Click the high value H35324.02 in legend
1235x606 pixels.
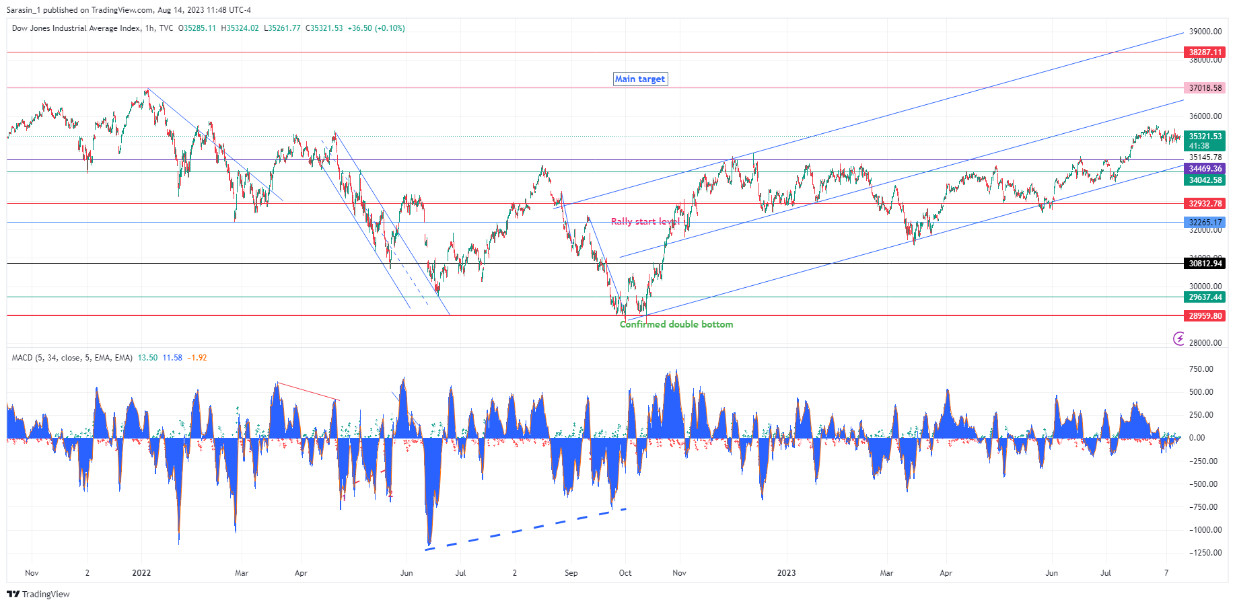point(240,28)
